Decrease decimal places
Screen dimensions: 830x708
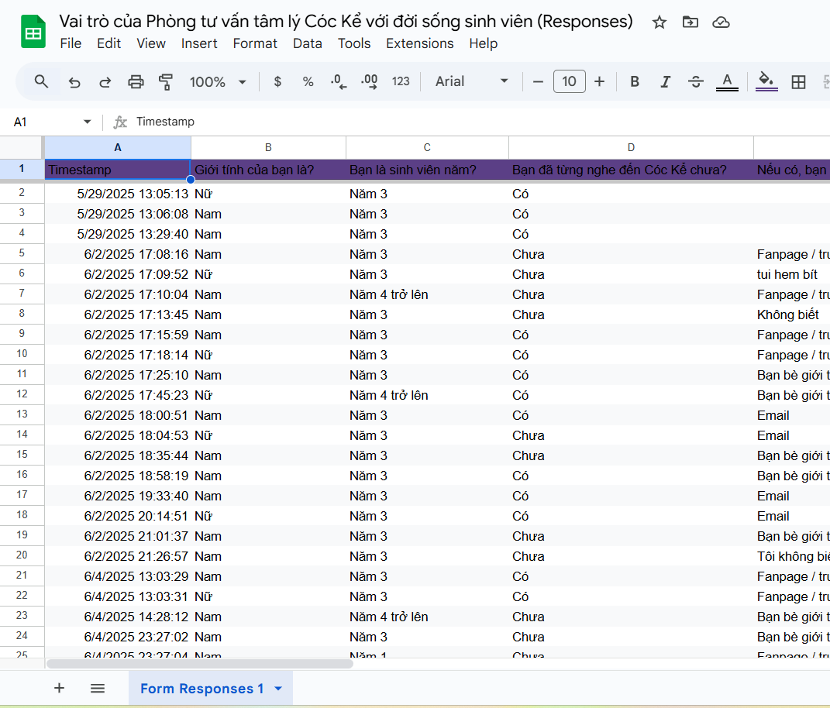338,81
